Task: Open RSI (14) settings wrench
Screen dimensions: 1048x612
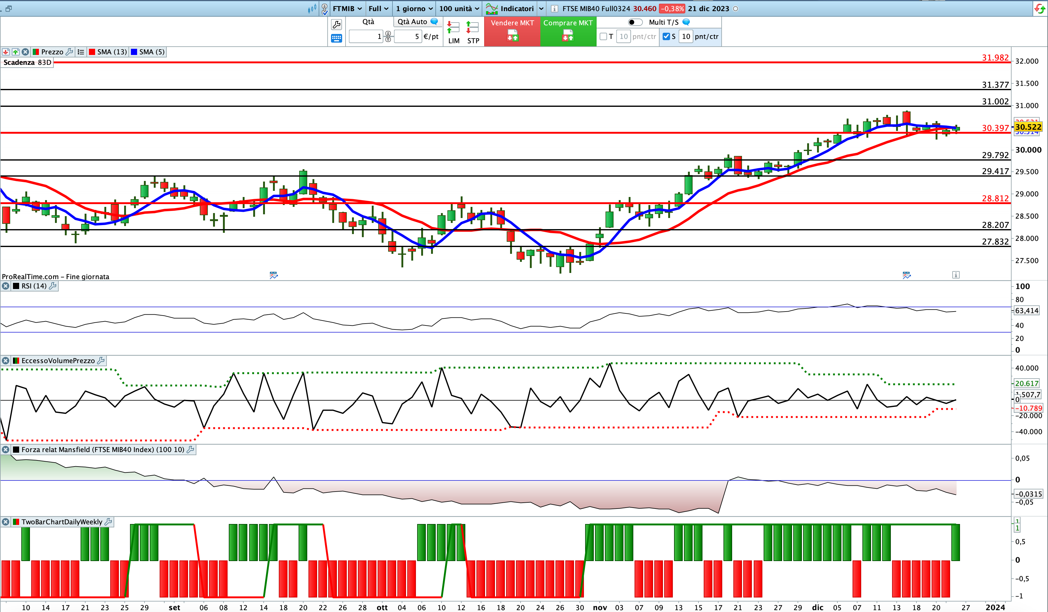Action: click(53, 286)
